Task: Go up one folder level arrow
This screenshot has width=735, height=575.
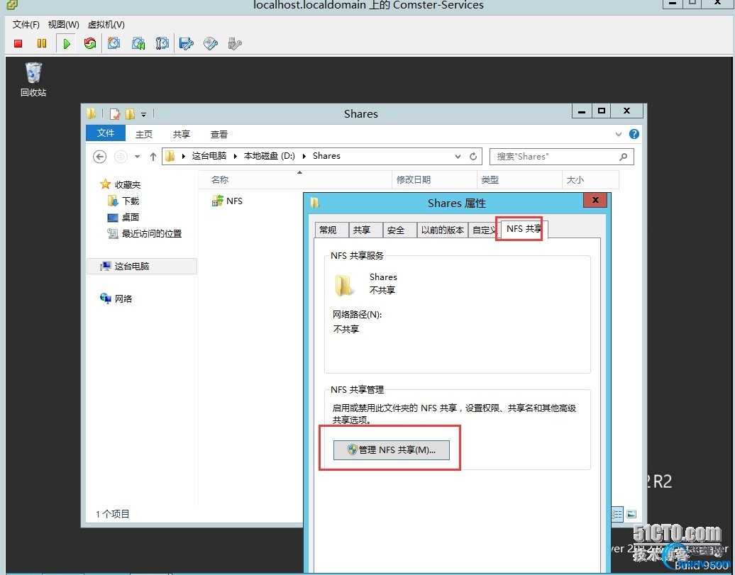Action: [x=153, y=157]
